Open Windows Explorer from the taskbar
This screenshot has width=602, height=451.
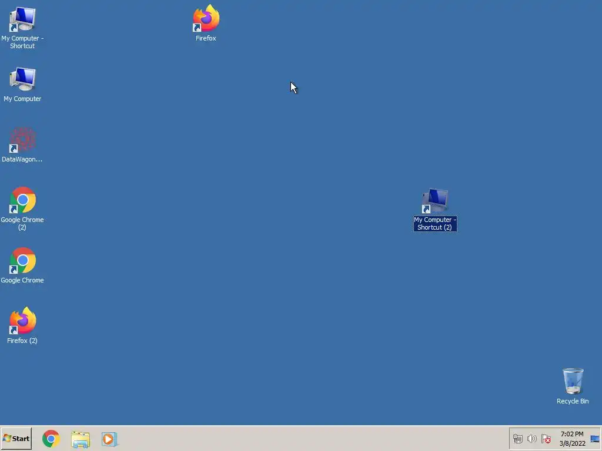80,439
